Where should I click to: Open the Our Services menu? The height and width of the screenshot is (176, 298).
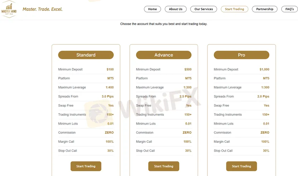point(203,9)
